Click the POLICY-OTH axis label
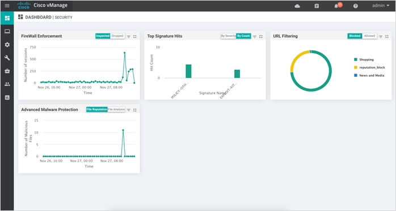 pos(180,91)
